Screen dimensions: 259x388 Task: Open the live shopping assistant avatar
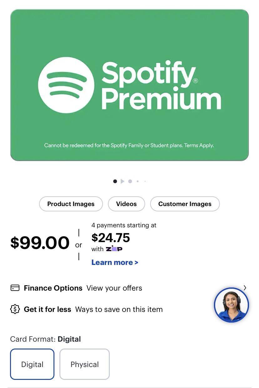tap(231, 304)
